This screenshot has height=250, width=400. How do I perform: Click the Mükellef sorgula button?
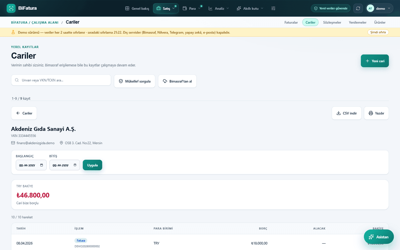(x=135, y=81)
